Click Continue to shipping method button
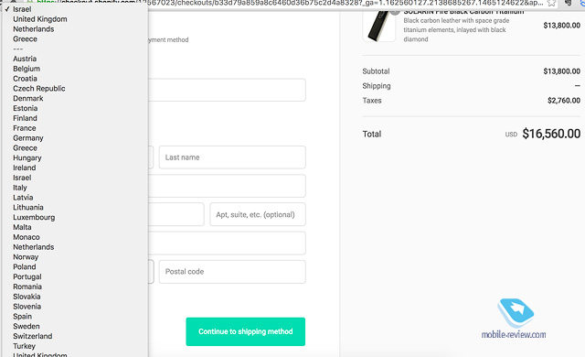The width and height of the screenshot is (585, 357). point(246,331)
